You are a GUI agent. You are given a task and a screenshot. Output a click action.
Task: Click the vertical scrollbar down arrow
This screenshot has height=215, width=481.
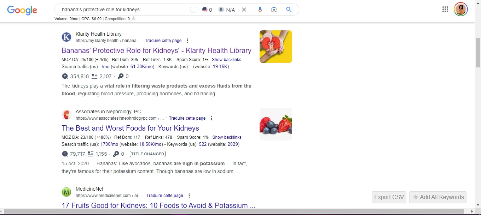pos(478,205)
